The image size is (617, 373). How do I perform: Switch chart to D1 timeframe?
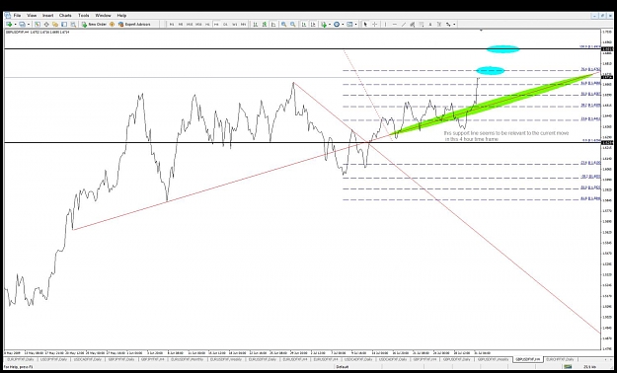click(225, 25)
